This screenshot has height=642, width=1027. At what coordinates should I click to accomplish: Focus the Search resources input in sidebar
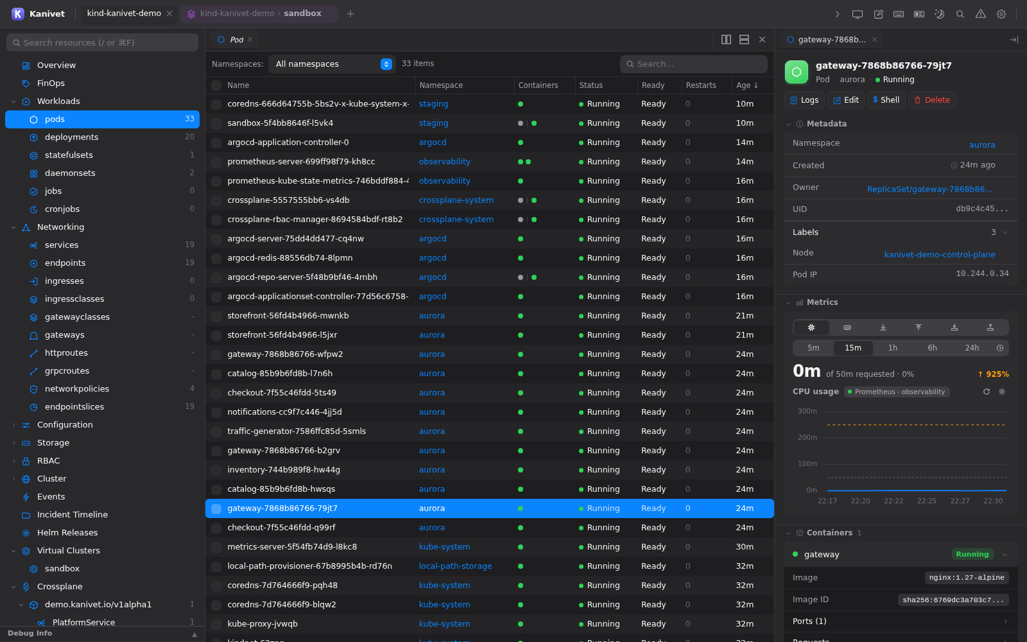coord(103,42)
